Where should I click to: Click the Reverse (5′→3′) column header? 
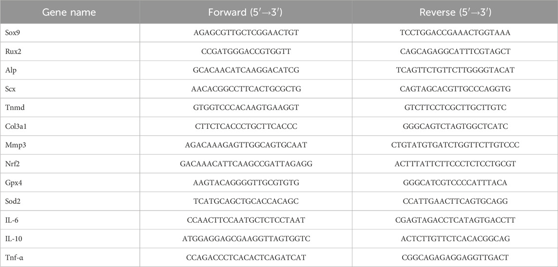pos(455,13)
